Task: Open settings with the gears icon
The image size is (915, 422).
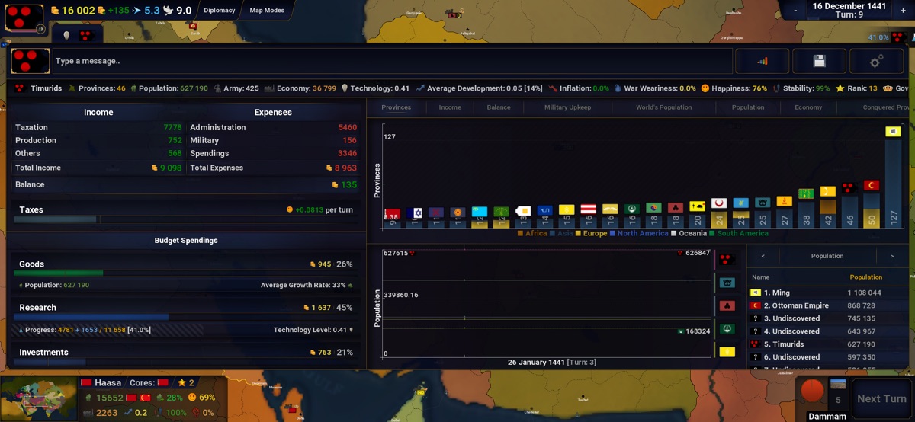Action: tap(877, 61)
